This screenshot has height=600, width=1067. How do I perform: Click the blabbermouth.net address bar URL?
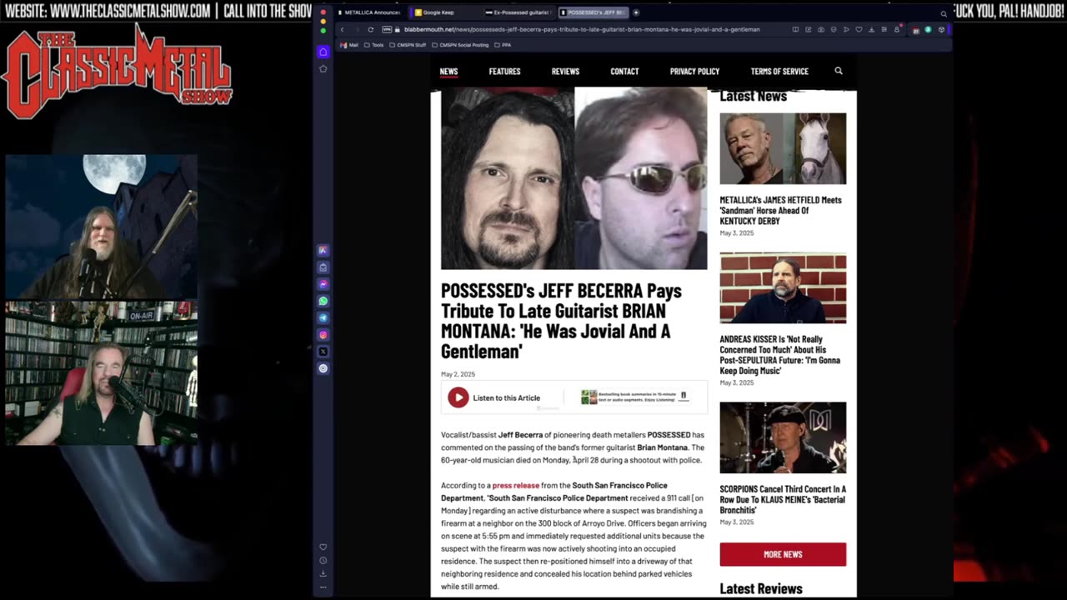pos(582,29)
